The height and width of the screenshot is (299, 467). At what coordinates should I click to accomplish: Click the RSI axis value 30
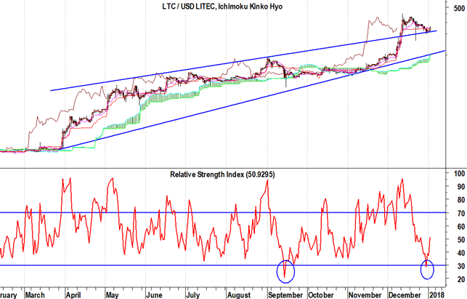tap(460, 266)
